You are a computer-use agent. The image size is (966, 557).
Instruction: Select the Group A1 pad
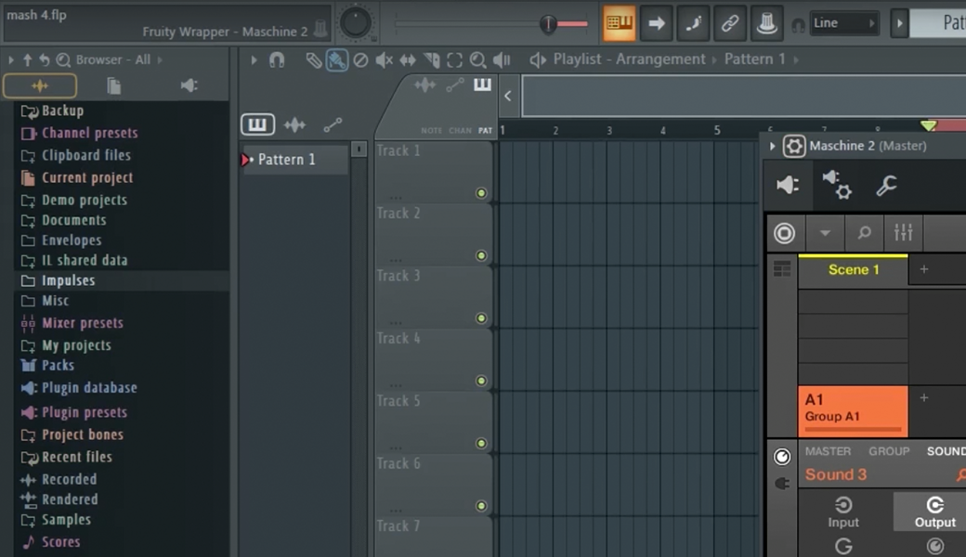tap(854, 411)
